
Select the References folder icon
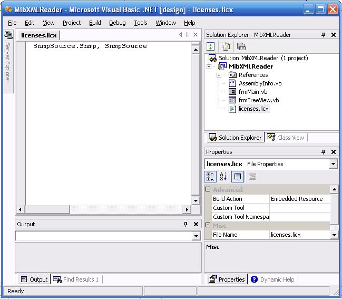[232, 75]
